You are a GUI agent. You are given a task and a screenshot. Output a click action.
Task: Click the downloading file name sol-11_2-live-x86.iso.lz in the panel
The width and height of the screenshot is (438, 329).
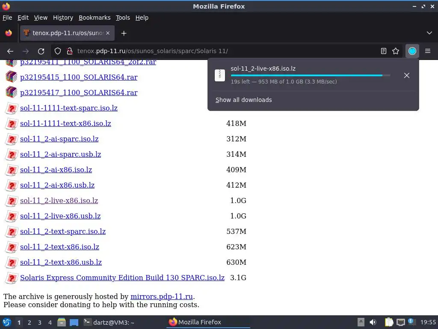(x=263, y=69)
